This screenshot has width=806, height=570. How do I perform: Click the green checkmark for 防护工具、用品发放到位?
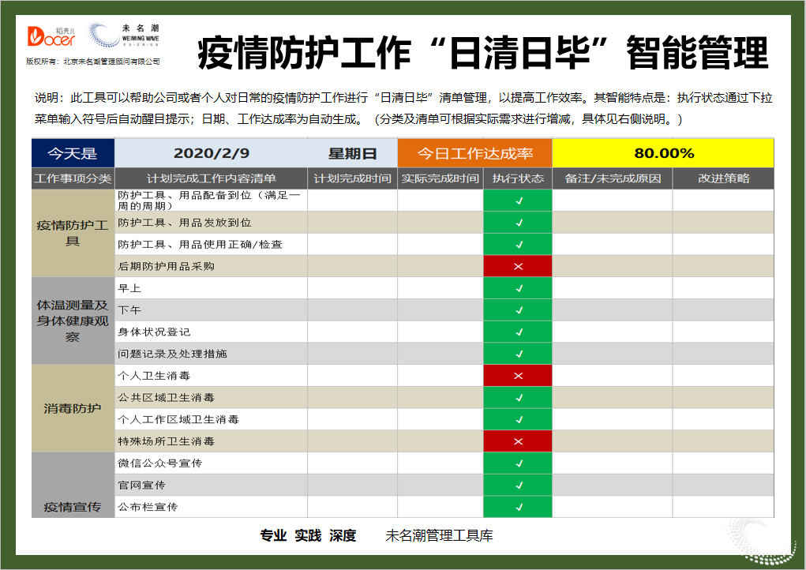click(x=518, y=223)
